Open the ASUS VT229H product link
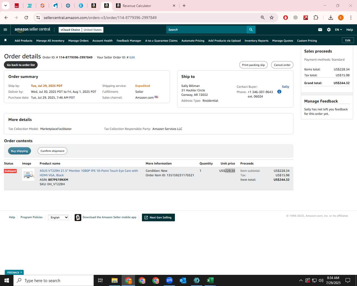Screen dimensions: 357x286 [x=89, y=173]
